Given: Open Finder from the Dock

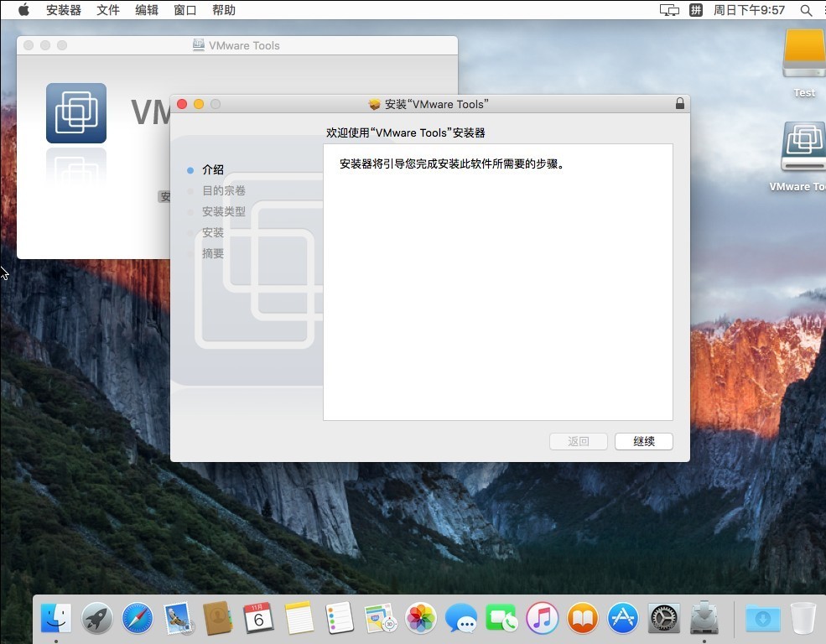Looking at the screenshot, I should tap(56, 619).
